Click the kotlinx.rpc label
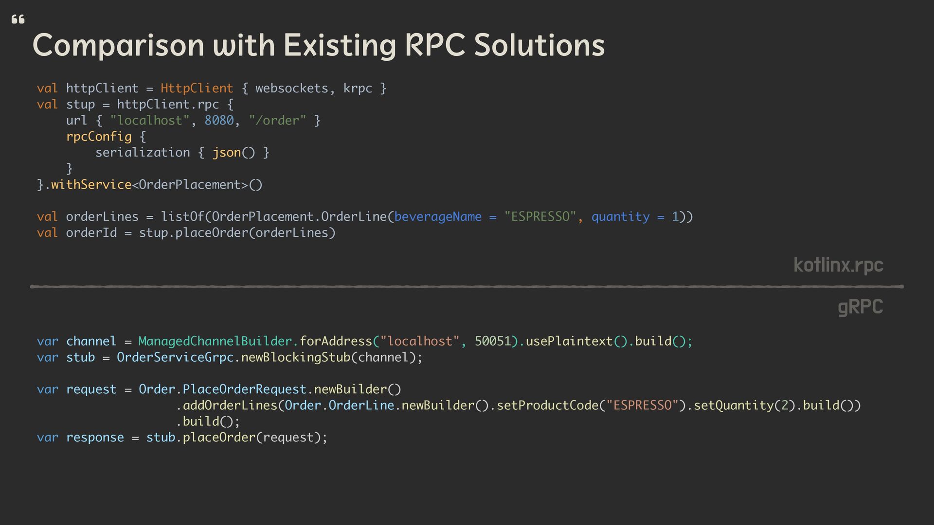 click(x=838, y=265)
